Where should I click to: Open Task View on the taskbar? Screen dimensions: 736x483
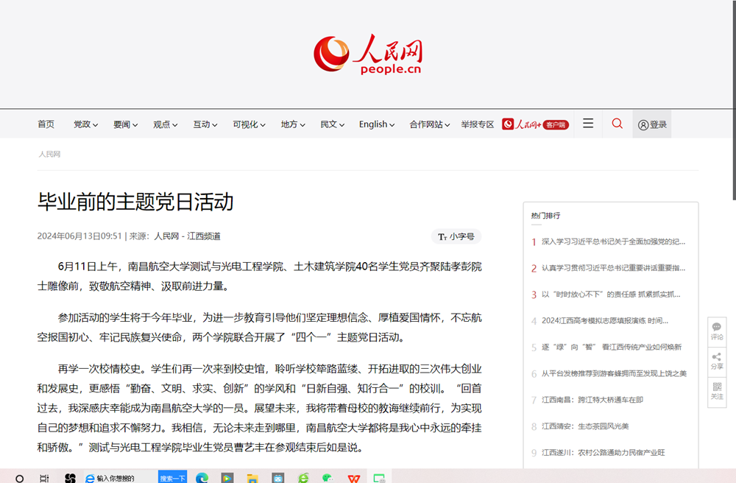click(x=44, y=479)
